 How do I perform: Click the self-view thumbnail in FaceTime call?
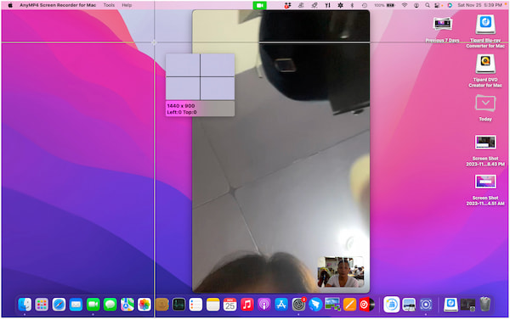341,272
